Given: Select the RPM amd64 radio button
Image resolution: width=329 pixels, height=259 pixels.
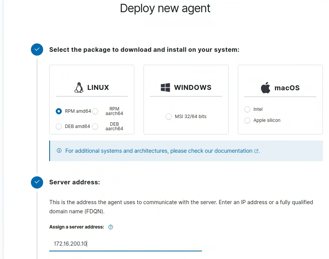Looking at the screenshot, I should pyautogui.click(x=59, y=111).
